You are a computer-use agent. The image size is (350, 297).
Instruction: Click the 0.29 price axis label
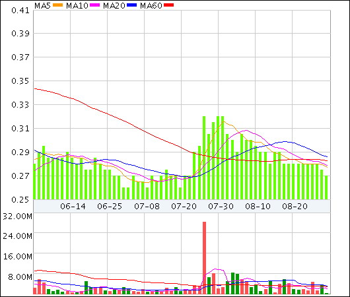[x=20, y=152]
